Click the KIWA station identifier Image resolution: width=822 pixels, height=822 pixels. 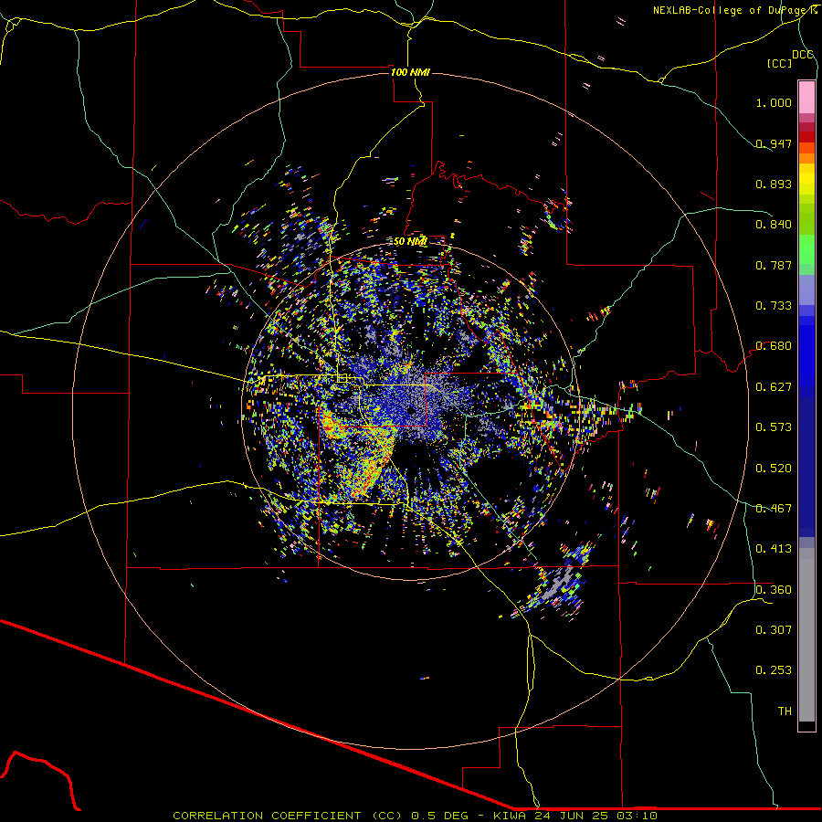click(510, 816)
